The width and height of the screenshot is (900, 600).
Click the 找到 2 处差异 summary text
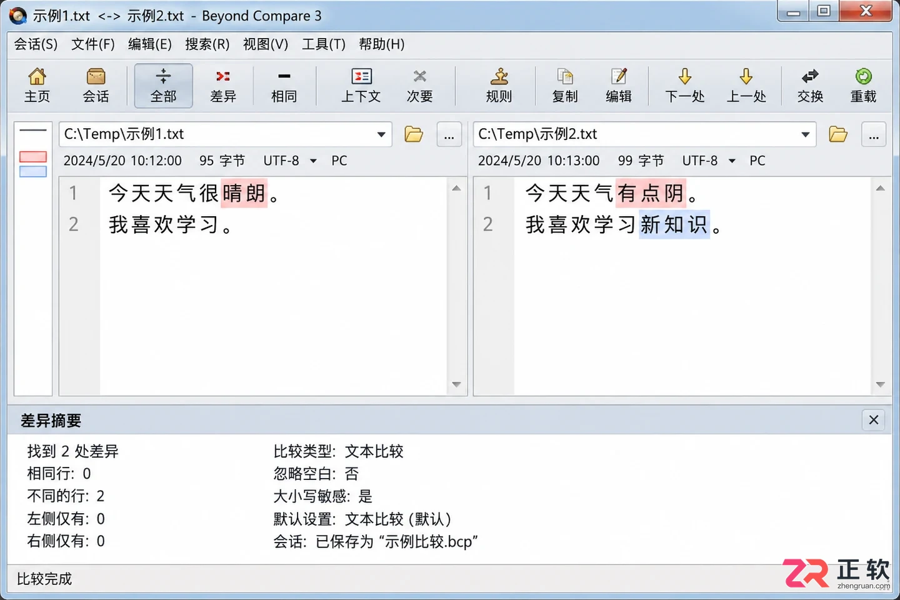[x=72, y=451]
